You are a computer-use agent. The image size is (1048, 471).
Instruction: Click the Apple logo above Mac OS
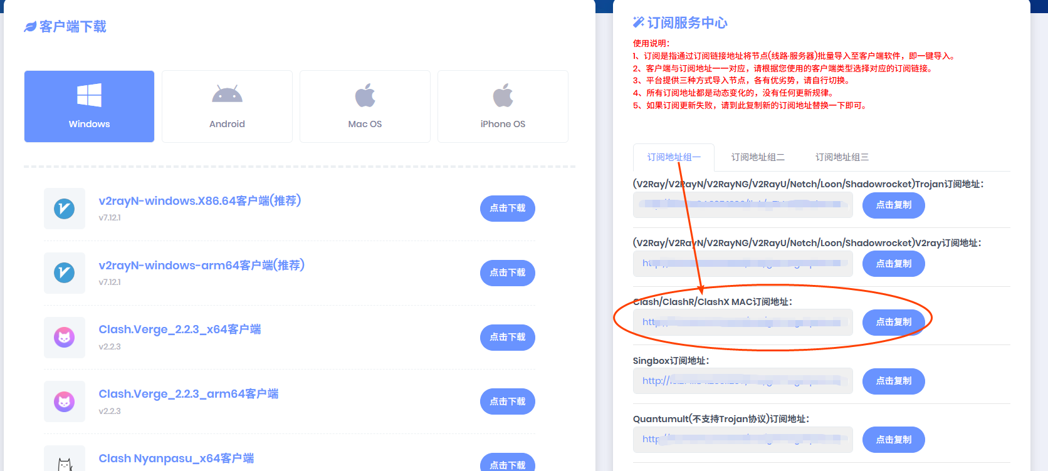[365, 95]
